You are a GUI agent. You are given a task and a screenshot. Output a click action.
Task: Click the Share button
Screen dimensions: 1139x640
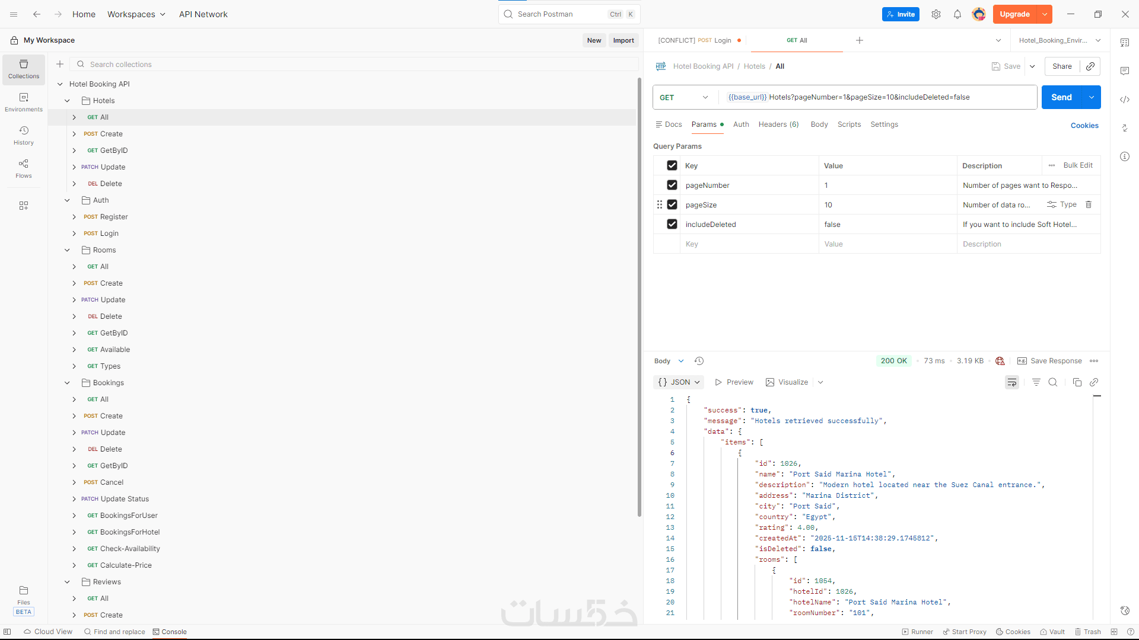pyautogui.click(x=1062, y=66)
